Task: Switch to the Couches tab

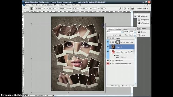Action: 118,29
